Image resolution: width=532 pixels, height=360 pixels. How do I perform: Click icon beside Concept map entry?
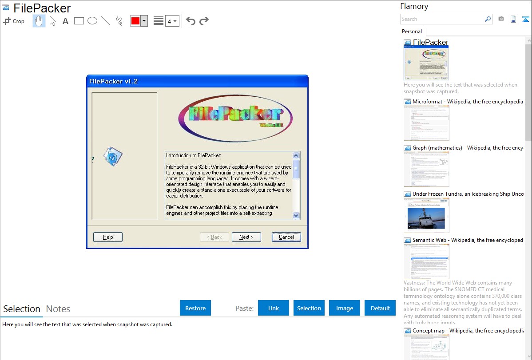(x=407, y=331)
